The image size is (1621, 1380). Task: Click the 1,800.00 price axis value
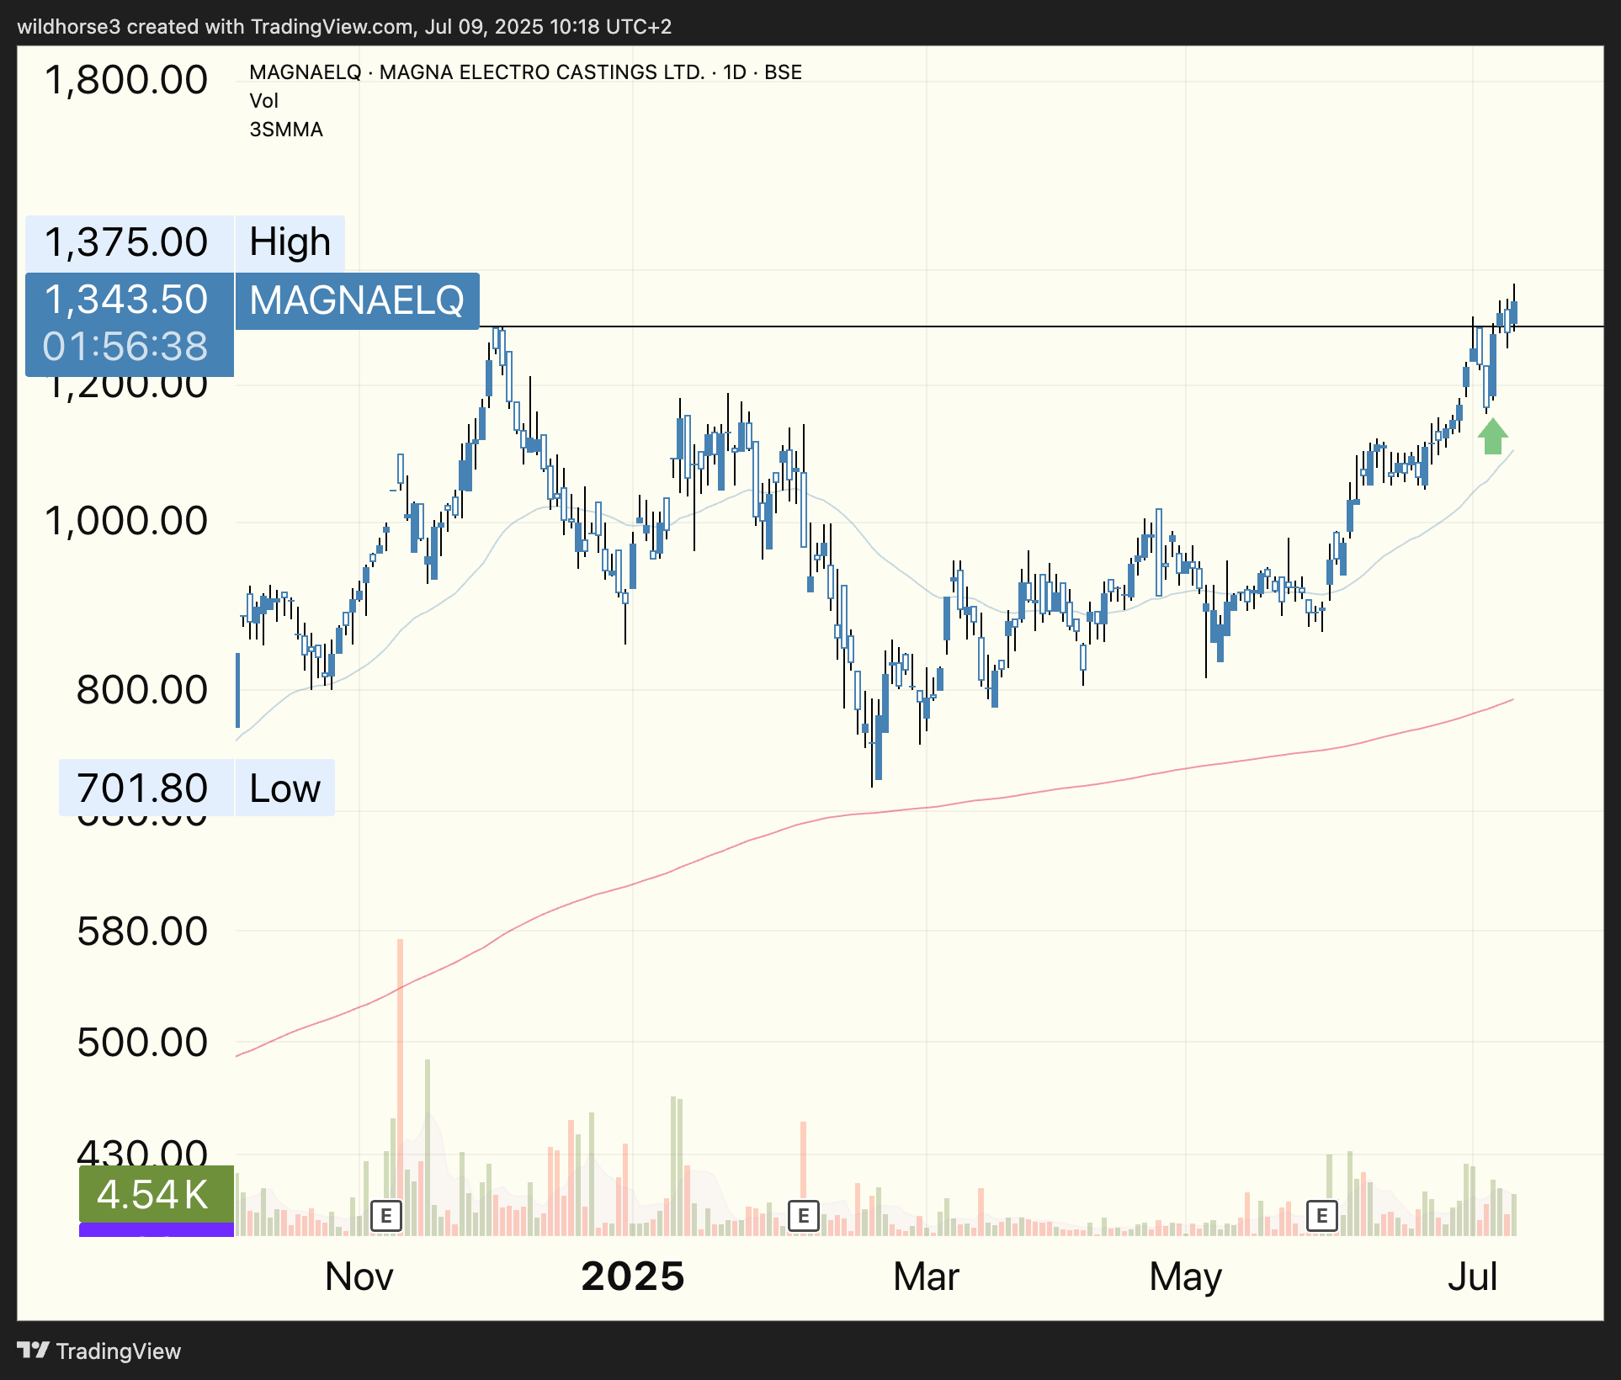[x=126, y=81]
